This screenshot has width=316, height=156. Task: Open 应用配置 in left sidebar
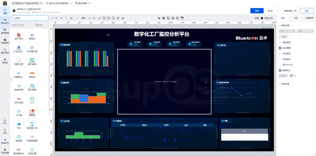pos(5,151)
